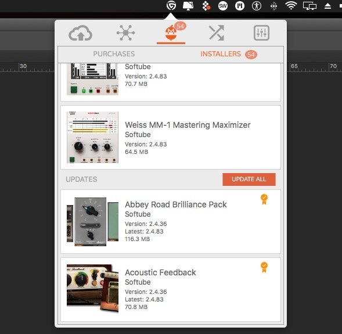342x334 pixels.
Task: Click the 70.8 MB size text
Action: 136,307
